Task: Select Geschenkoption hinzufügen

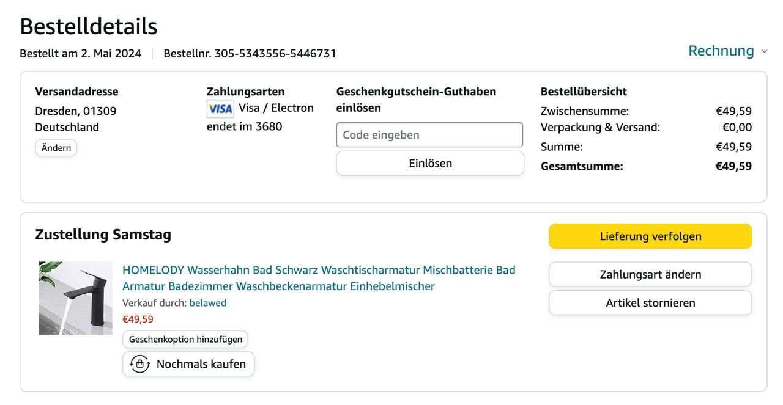Action: coord(185,339)
